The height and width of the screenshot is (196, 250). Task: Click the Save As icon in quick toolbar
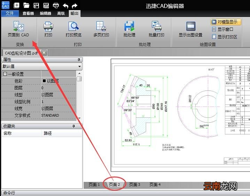(46, 5)
